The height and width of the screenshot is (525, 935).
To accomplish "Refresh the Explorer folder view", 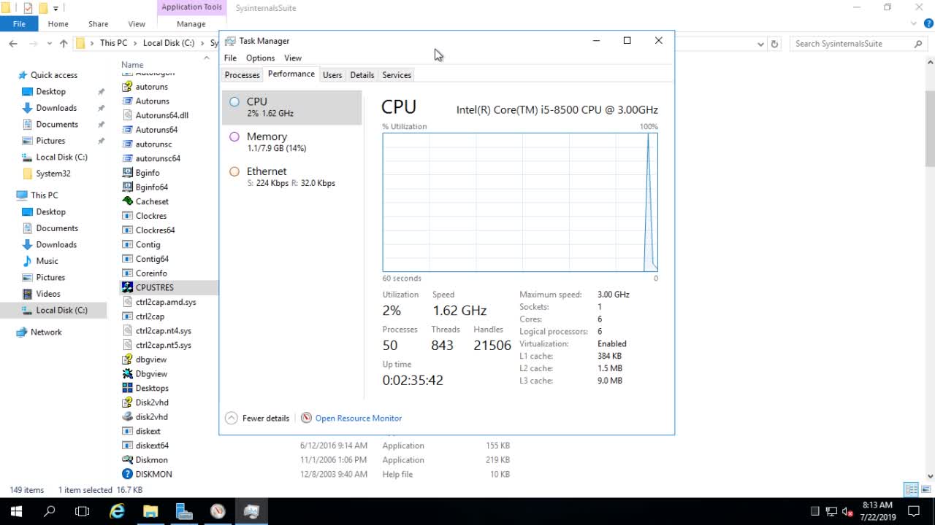I will 775,44.
